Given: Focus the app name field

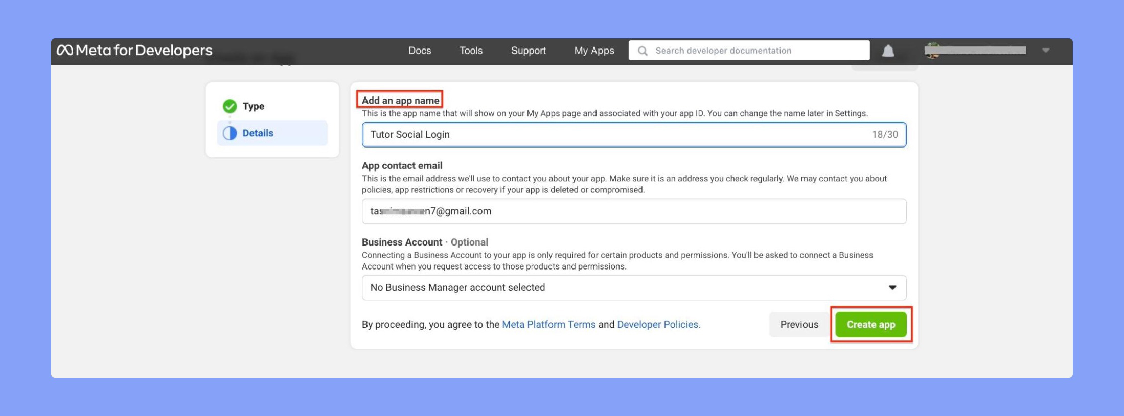Looking at the screenshot, I should tap(634, 135).
